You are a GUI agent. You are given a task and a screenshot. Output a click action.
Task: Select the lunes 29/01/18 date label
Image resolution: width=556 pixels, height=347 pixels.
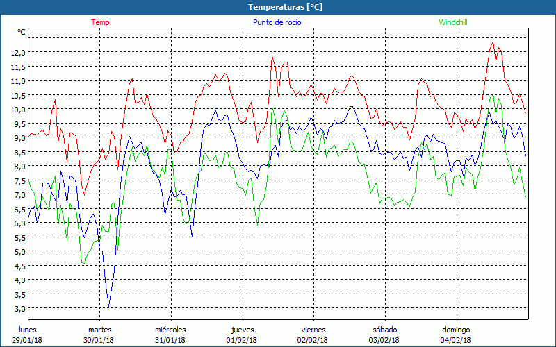(x=28, y=335)
